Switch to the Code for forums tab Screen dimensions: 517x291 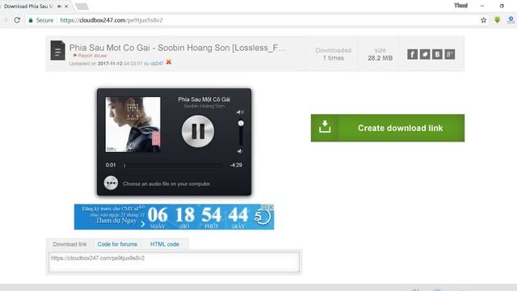pyautogui.click(x=117, y=244)
